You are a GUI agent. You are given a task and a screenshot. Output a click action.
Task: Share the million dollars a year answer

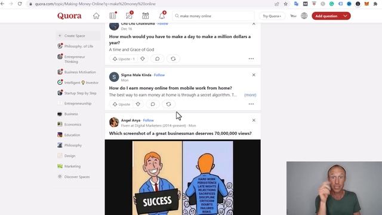(173, 59)
